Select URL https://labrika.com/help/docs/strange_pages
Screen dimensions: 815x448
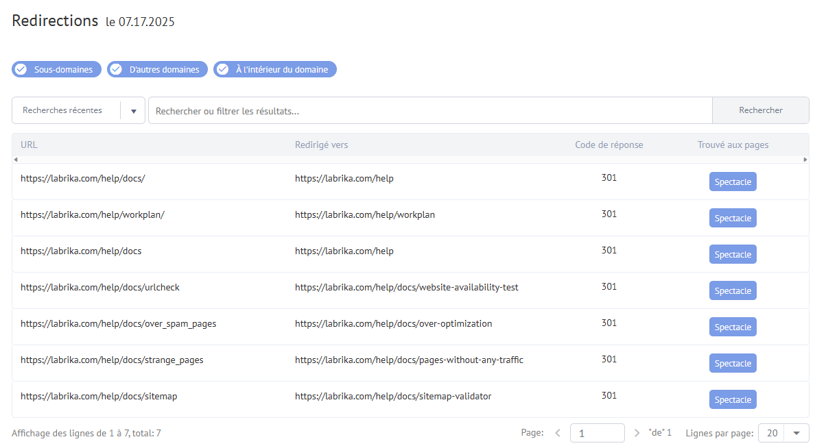pos(112,360)
